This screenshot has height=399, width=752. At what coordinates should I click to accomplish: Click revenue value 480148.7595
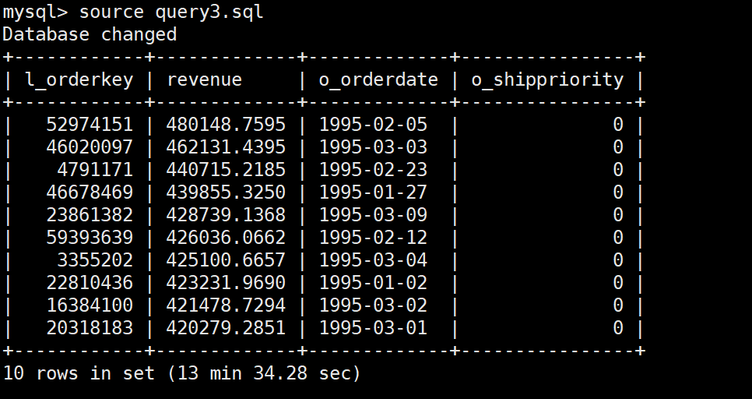(x=226, y=125)
